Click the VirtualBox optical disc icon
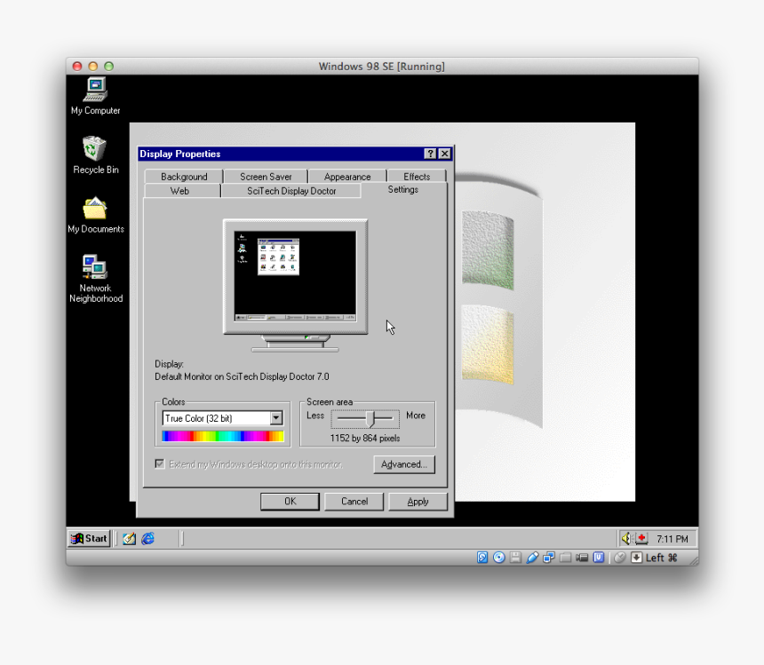 pyautogui.click(x=499, y=558)
